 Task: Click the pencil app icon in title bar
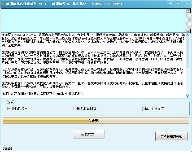click(x=3, y=4)
